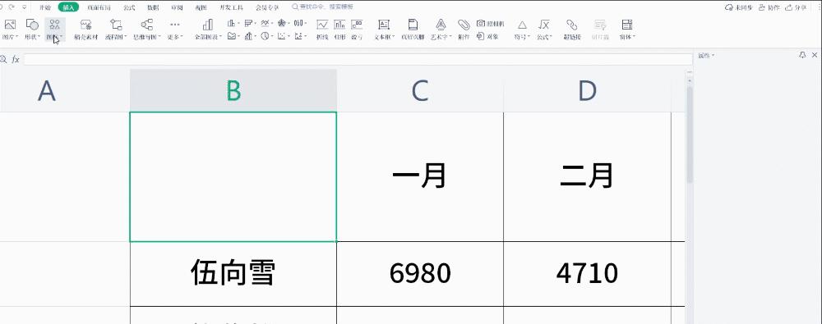Open the 更多 more insert options
The image size is (822, 324).
pyautogui.click(x=174, y=30)
